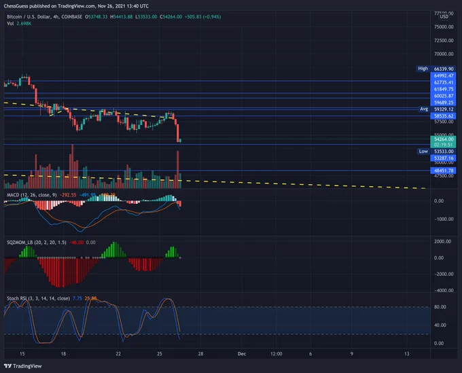Click the 53533.00 low price label
Image resolution: width=462 pixels, height=373 pixels.
(x=444, y=152)
